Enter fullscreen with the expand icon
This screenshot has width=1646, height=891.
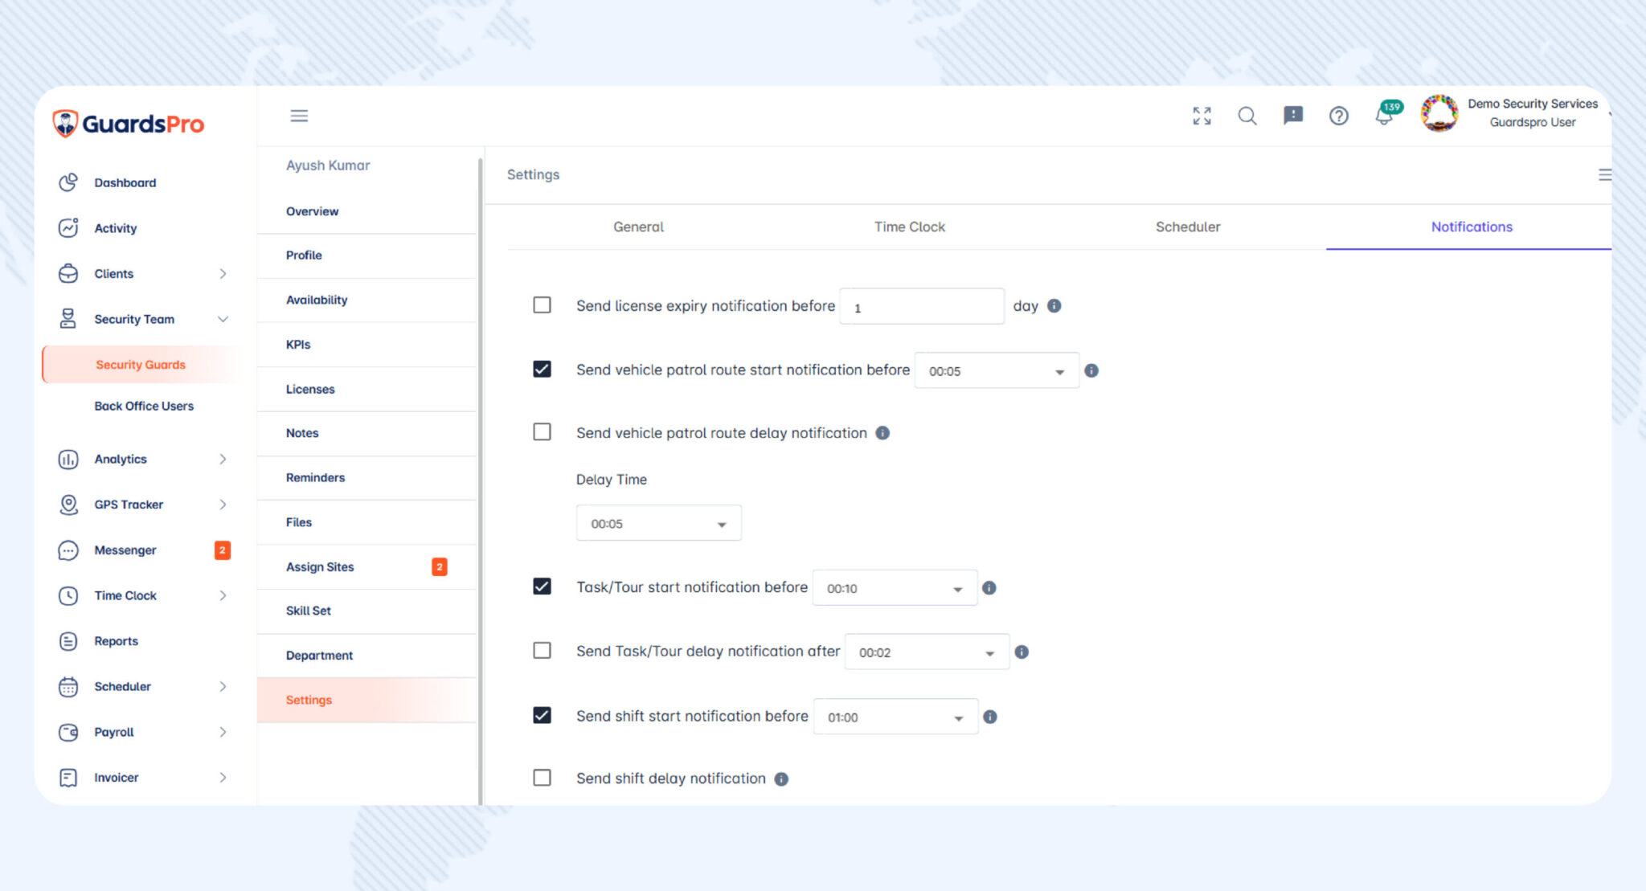1202,116
